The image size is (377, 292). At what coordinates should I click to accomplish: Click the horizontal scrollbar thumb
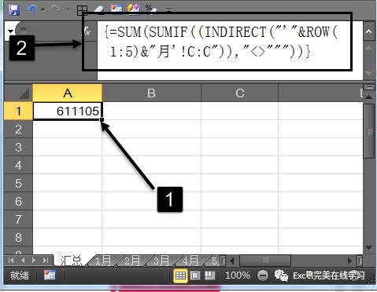[265, 261]
